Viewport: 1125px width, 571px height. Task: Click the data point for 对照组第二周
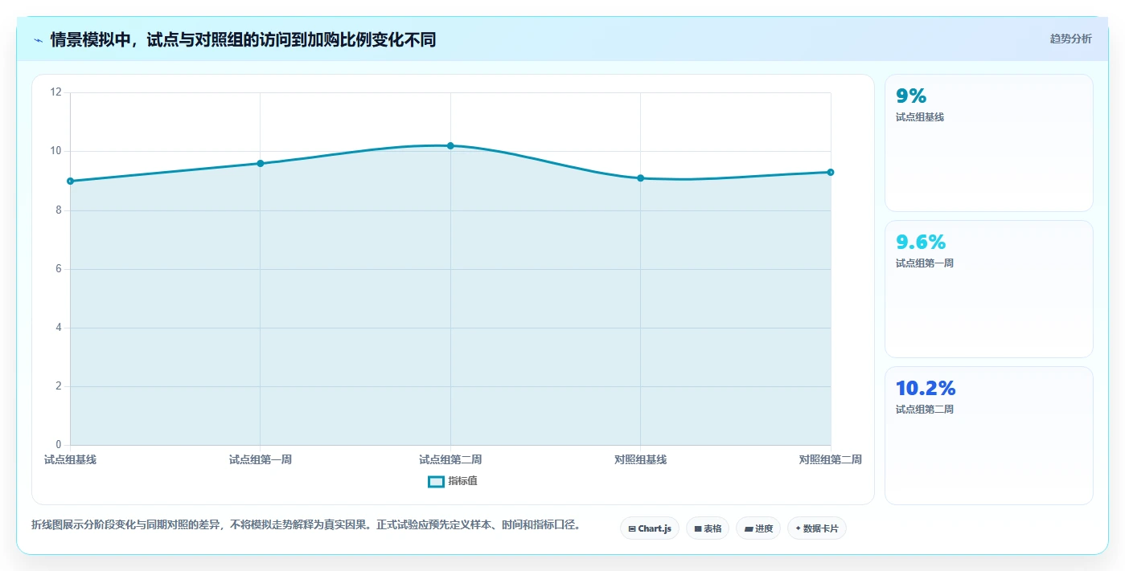tap(831, 172)
